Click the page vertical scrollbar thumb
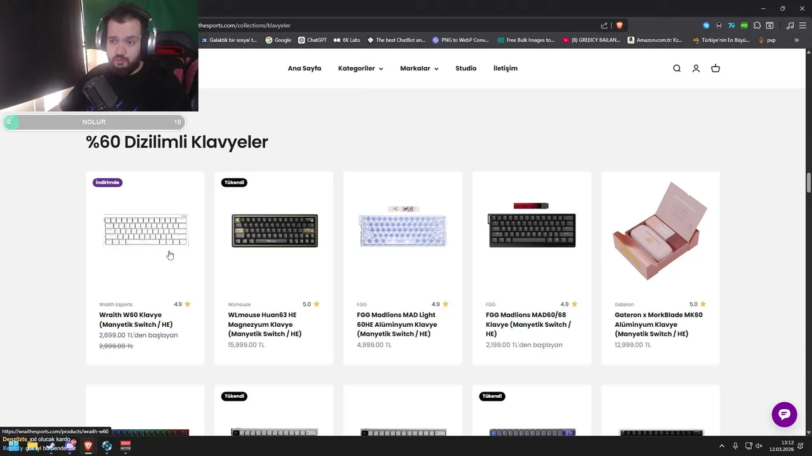This screenshot has height=456, width=812. 809,183
